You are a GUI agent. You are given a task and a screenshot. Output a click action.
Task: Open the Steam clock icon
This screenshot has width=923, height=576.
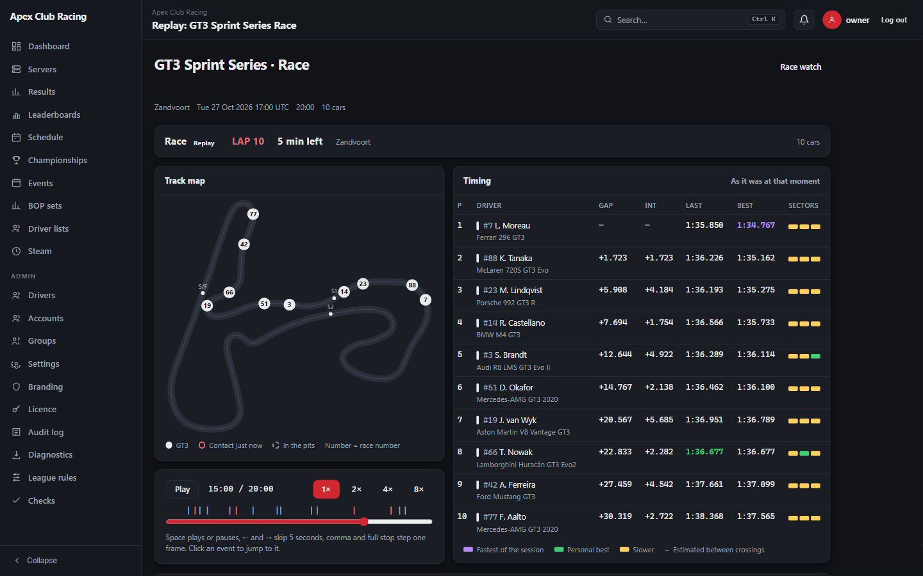pyautogui.click(x=16, y=251)
